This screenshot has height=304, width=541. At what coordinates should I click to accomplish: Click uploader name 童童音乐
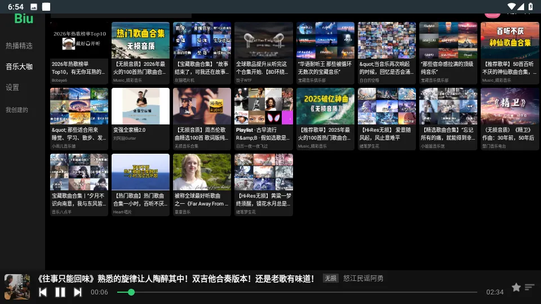[182, 212]
